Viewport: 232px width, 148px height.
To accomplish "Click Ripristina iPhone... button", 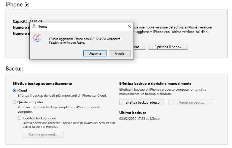I will click(168, 47).
